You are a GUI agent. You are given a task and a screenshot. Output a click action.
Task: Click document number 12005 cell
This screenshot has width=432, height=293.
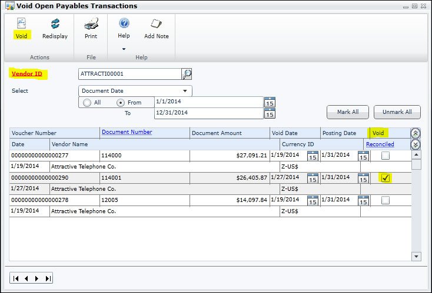point(145,200)
